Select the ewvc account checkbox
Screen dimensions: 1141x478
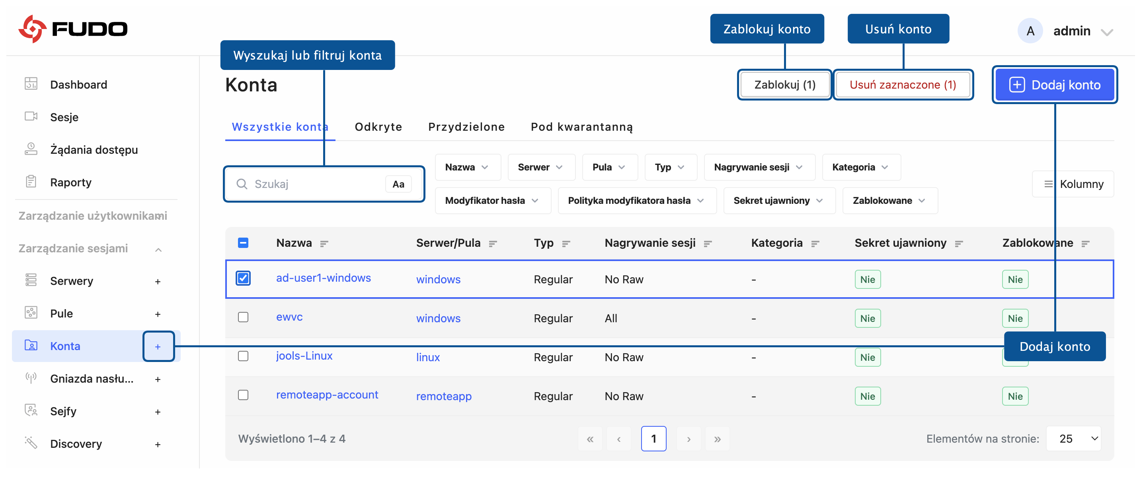click(243, 317)
